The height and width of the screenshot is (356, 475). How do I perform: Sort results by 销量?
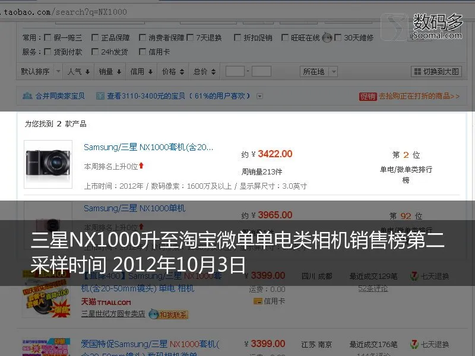(110, 72)
